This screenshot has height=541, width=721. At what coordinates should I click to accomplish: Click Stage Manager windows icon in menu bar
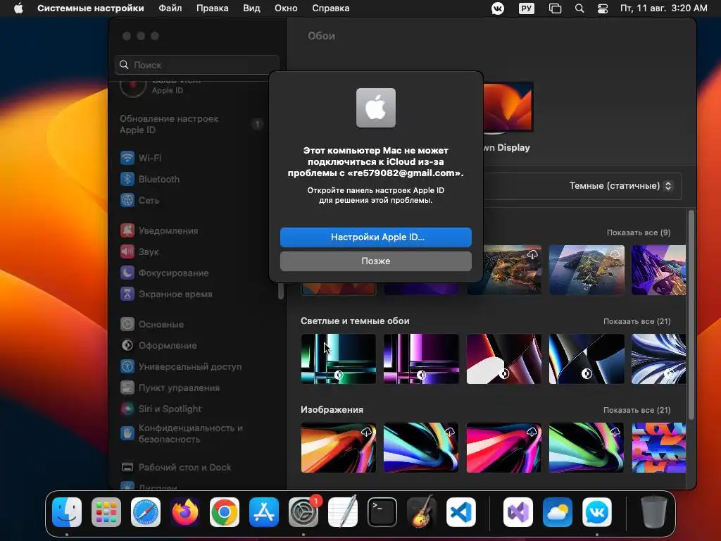pyautogui.click(x=555, y=8)
